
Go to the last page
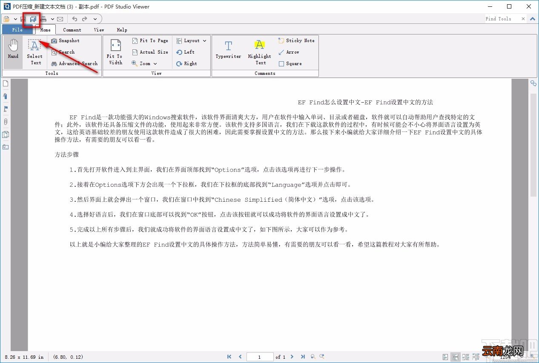point(303,357)
